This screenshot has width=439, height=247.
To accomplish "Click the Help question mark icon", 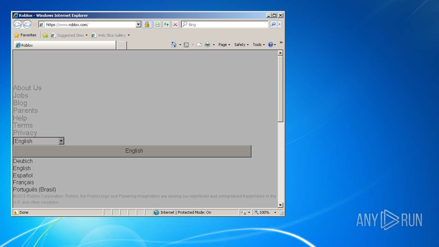I will pyautogui.click(x=270, y=45).
